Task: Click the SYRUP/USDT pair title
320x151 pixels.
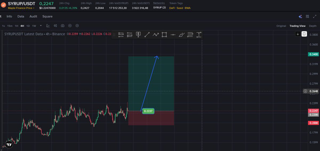Action: tap(22, 3)
